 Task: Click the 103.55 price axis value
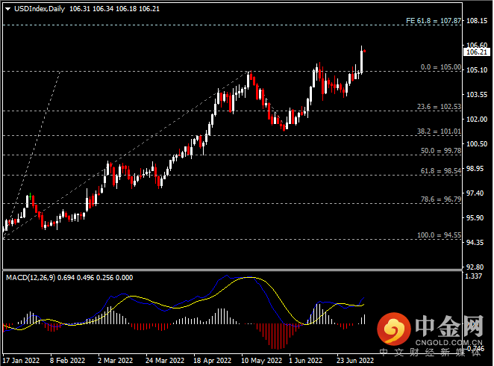pyautogui.click(x=477, y=95)
